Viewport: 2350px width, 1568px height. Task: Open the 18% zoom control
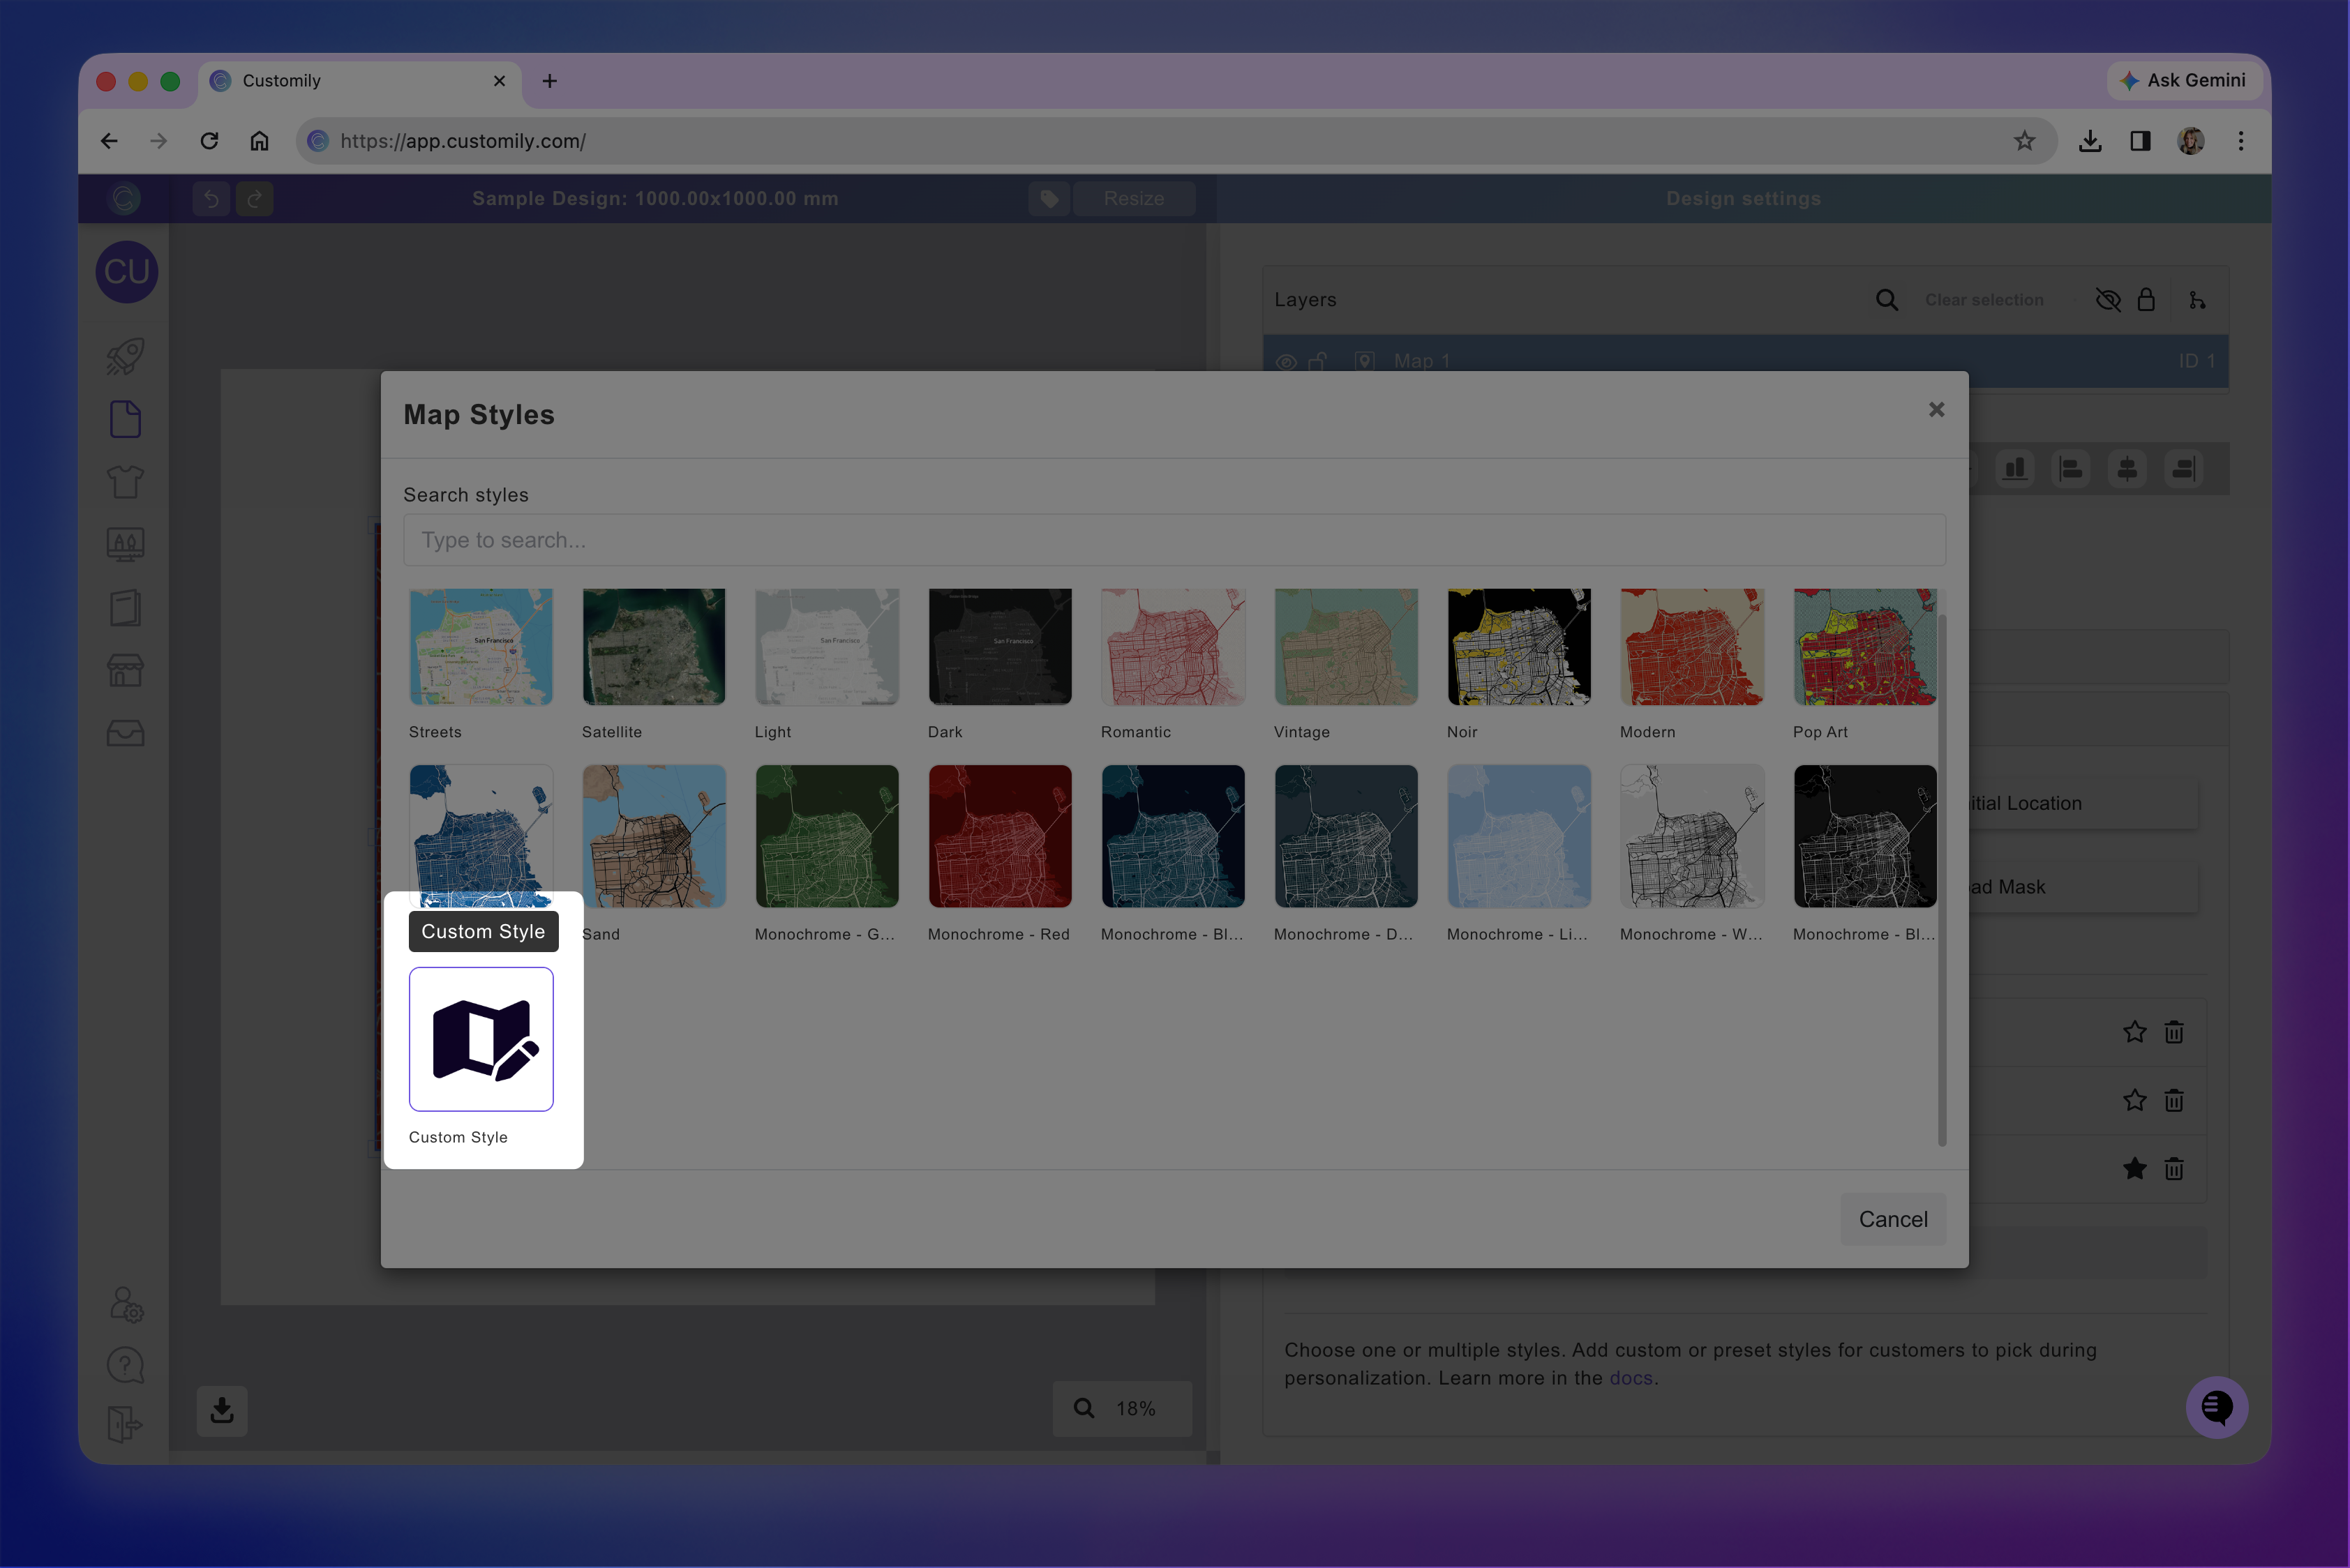click(1123, 1408)
